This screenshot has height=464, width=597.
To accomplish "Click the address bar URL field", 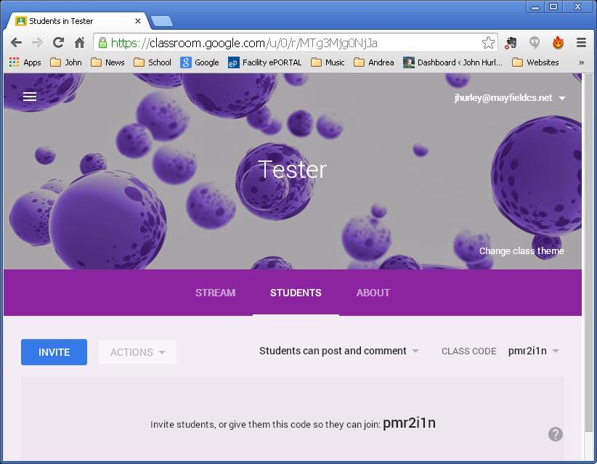I will tap(291, 43).
